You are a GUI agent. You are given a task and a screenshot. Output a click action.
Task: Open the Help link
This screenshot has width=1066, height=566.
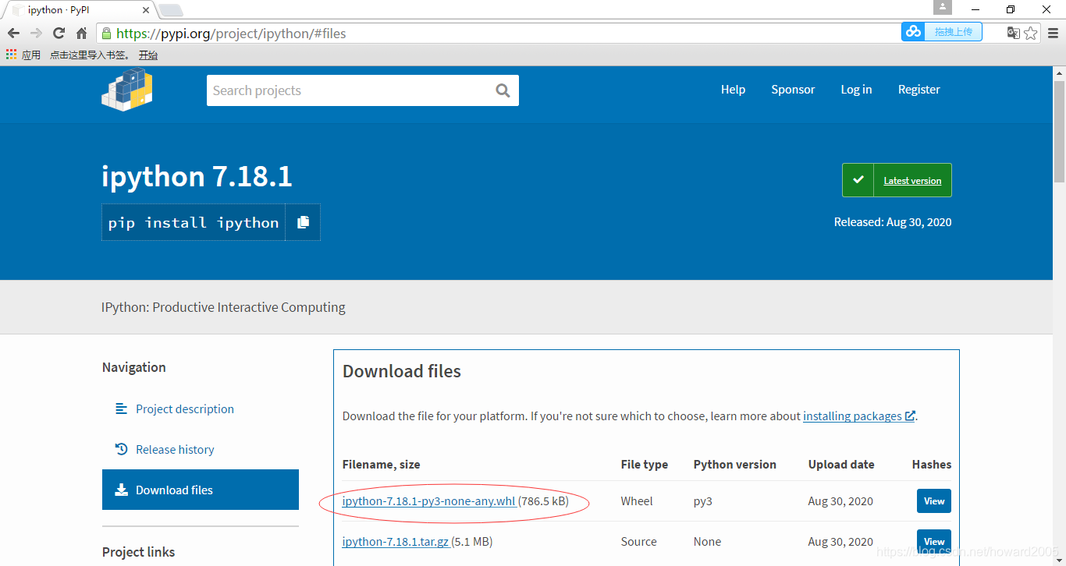(x=733, y=90)
